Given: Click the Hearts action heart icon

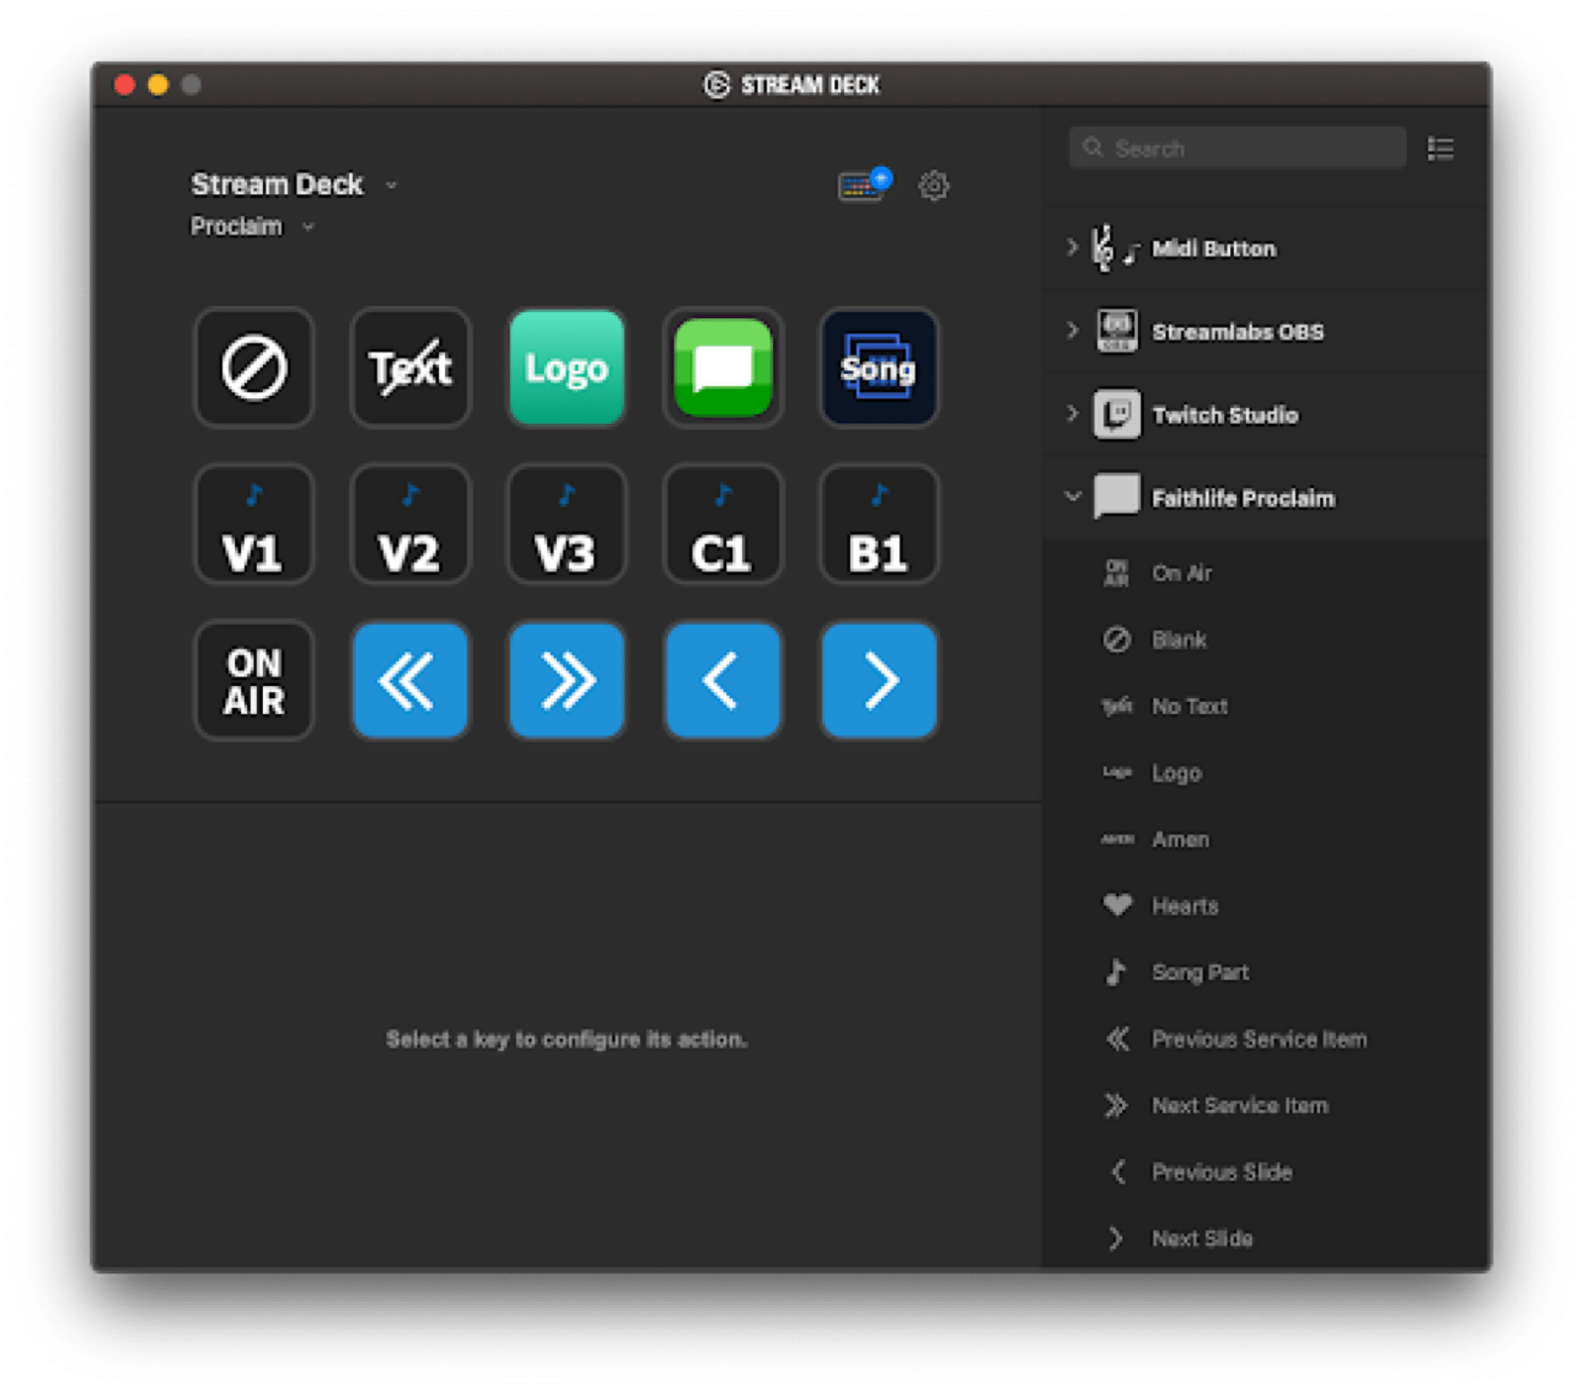Looking at the screenshot, I should (x=1117, y=905).
